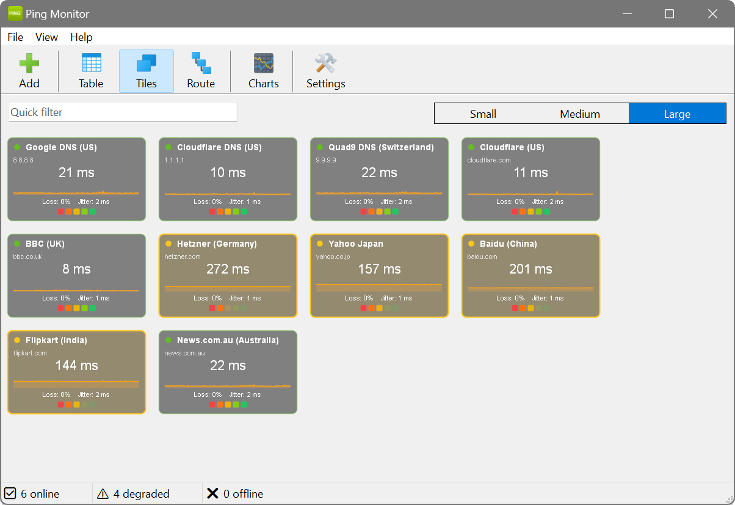Select the Tiles view icon
The width and height of the screenshot is (735, 505).
pos(146,70)
